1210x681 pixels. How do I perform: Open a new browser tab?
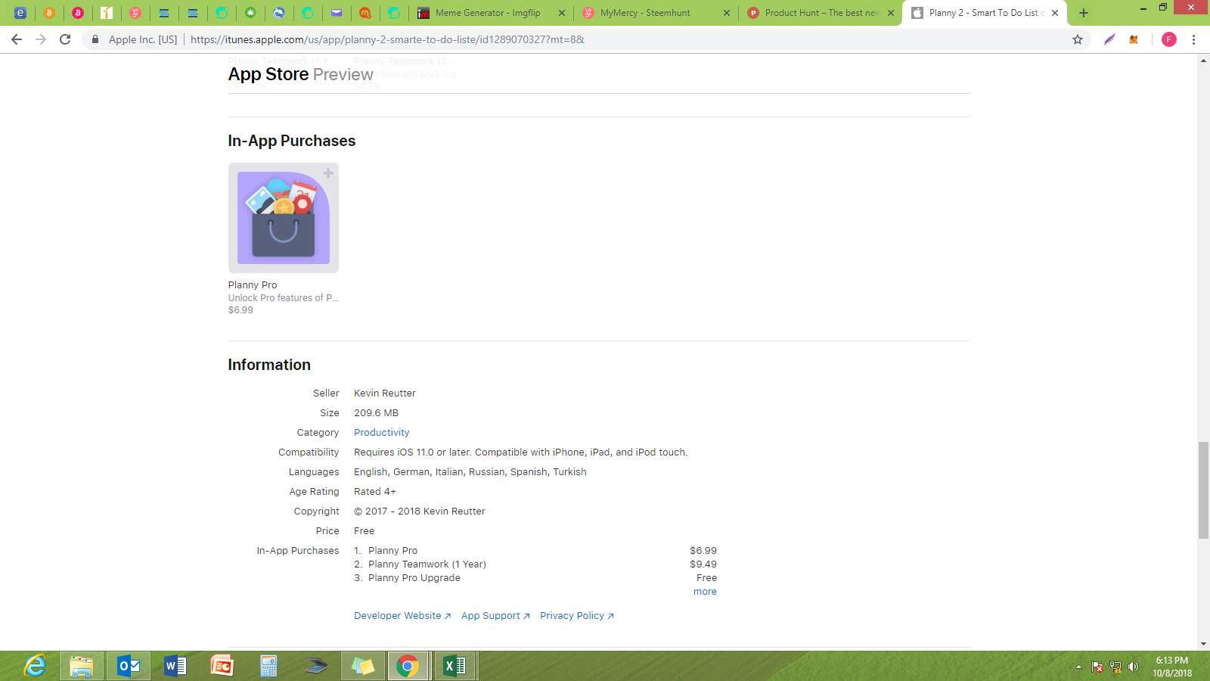tap(1084, 13)
